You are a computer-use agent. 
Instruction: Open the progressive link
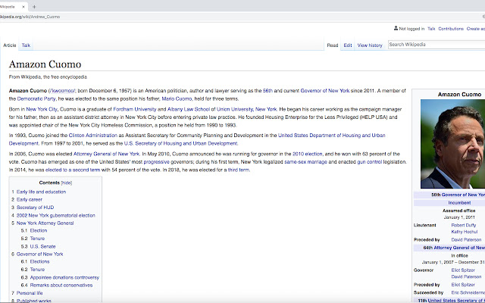157,161
